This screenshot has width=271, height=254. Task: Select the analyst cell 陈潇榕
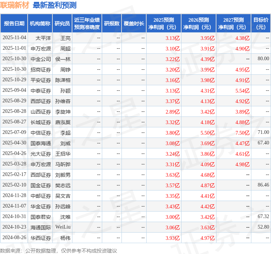click(63, 80)
